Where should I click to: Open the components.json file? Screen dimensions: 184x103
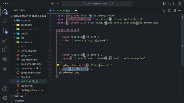point(28,73)
